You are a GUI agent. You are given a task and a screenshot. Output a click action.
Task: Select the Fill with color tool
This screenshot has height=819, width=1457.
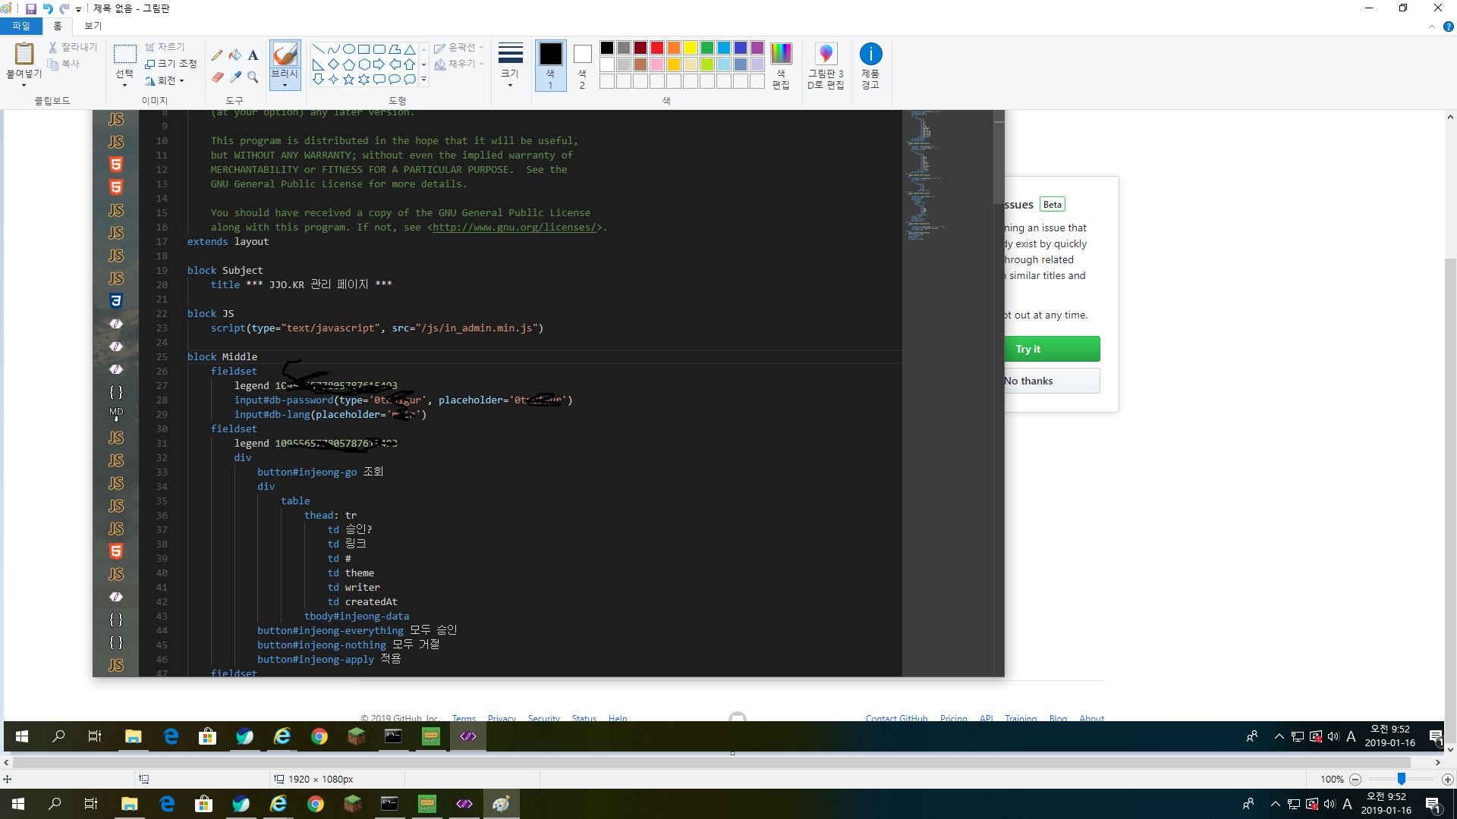[x=235, y=55]
